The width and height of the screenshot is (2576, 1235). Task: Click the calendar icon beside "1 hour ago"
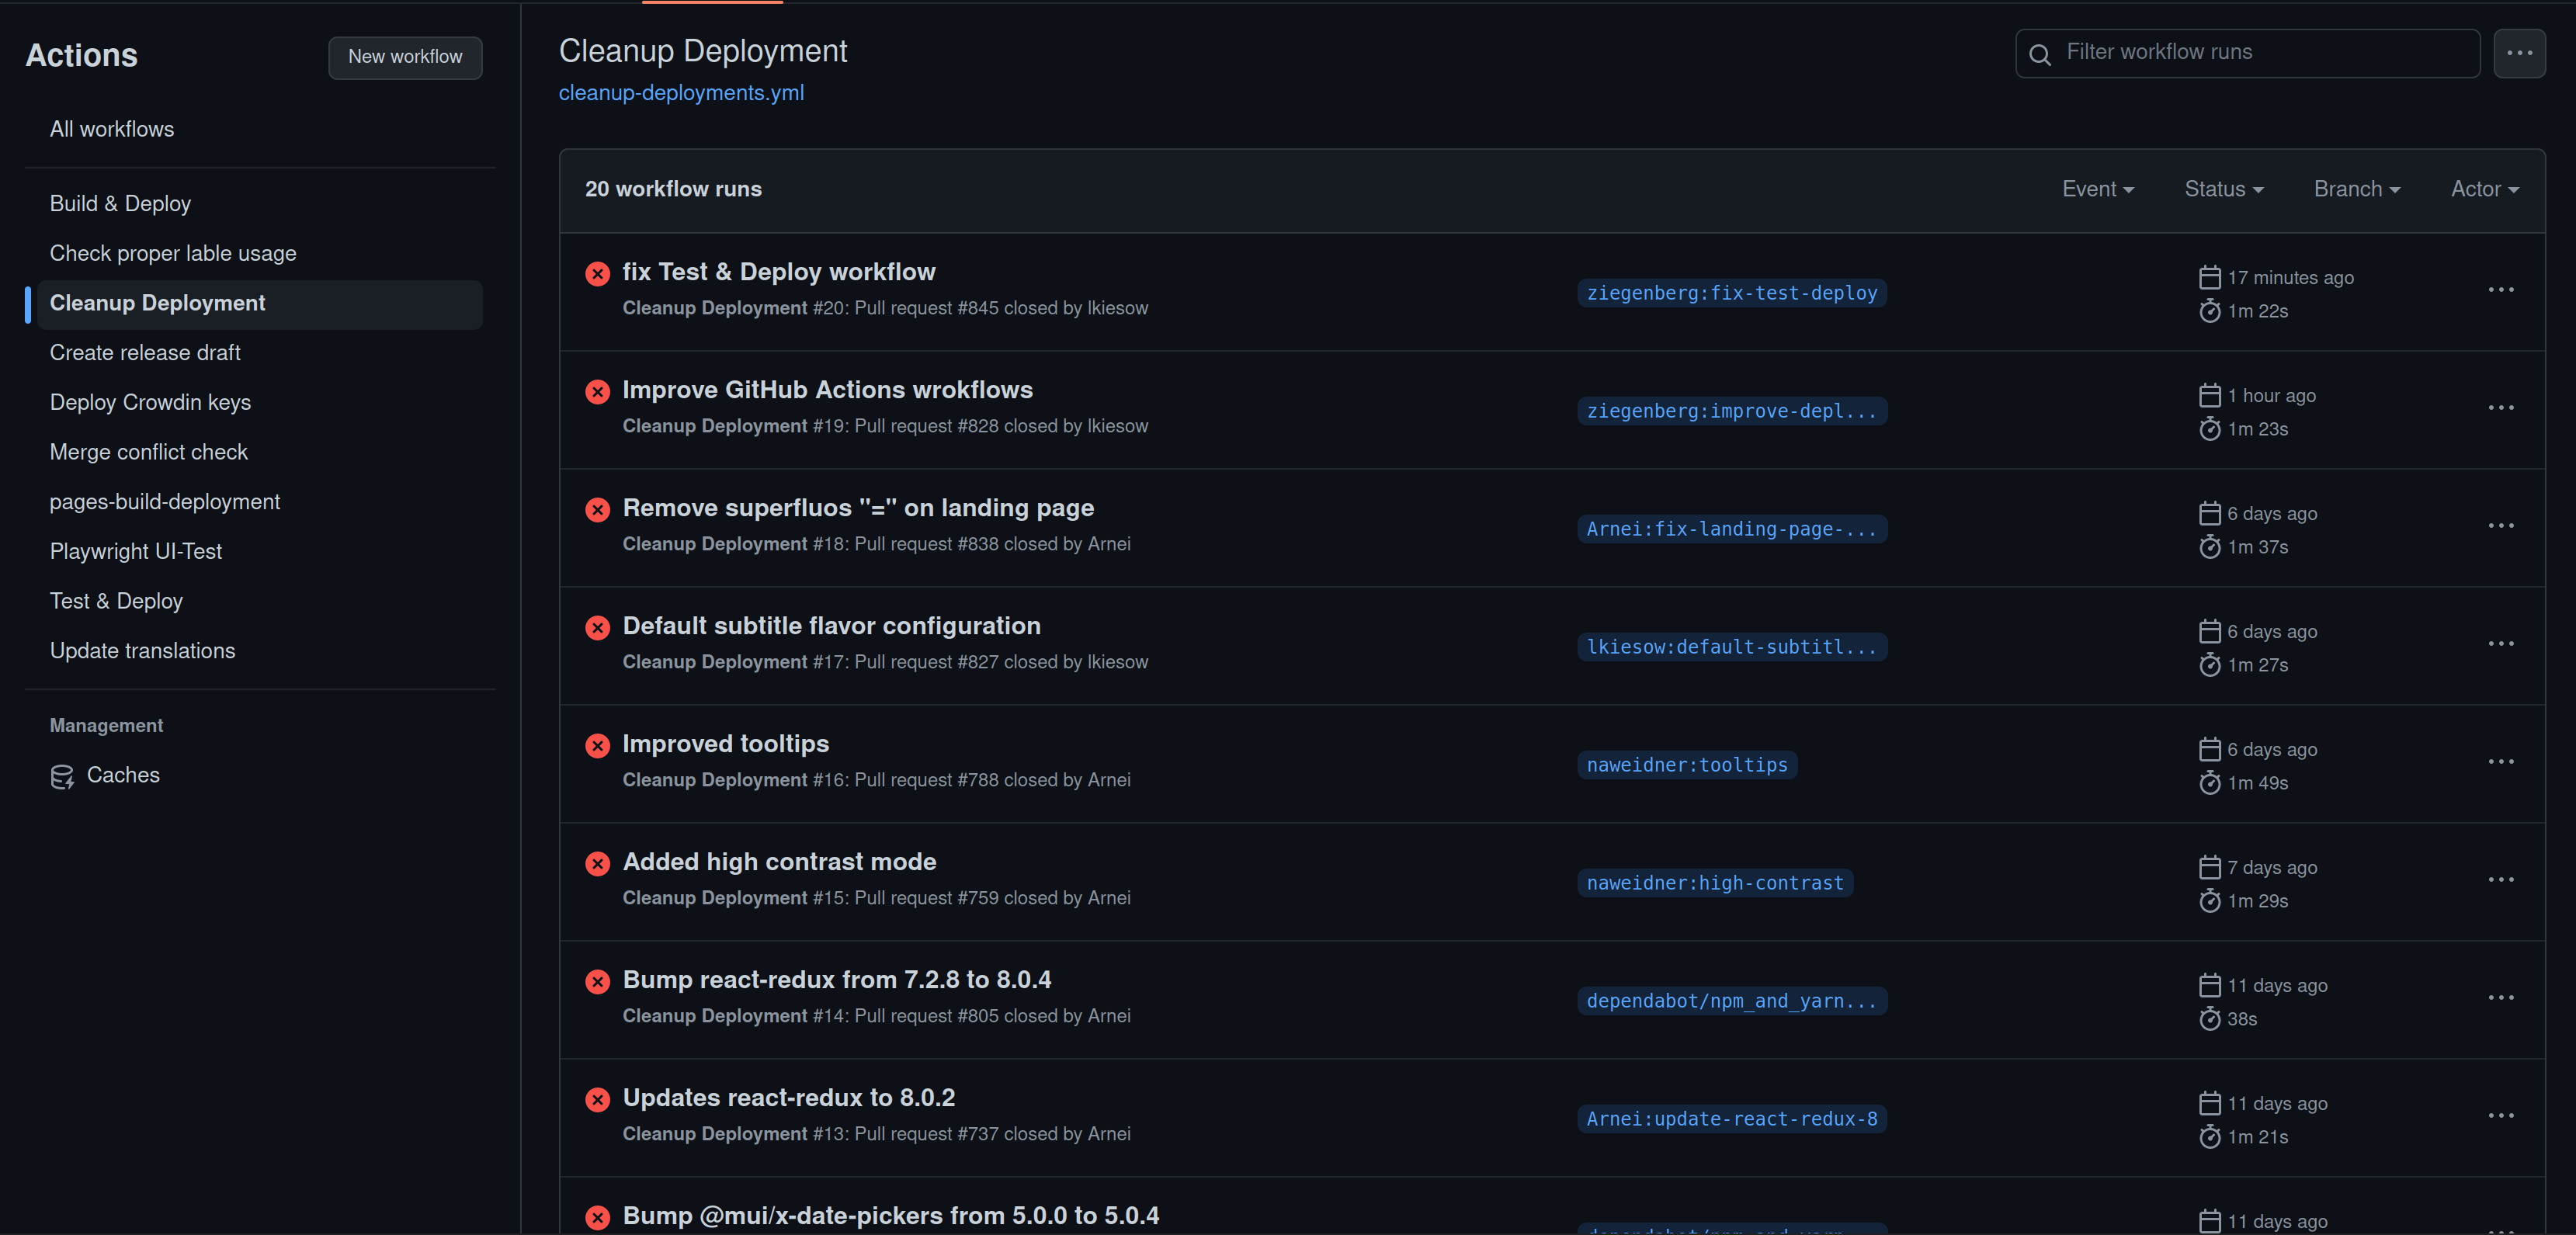click(2210, 395)
